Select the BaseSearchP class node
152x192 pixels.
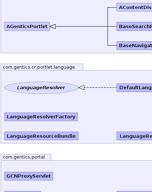tap(134, 27)
